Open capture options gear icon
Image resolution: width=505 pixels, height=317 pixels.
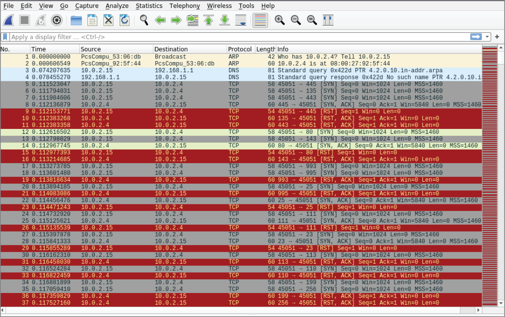pyautogui.click(x=57, y=20)
